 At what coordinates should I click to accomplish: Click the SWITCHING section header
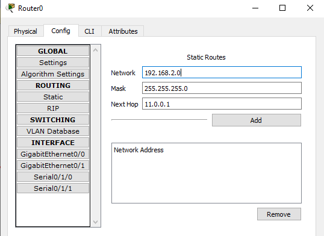53,120
